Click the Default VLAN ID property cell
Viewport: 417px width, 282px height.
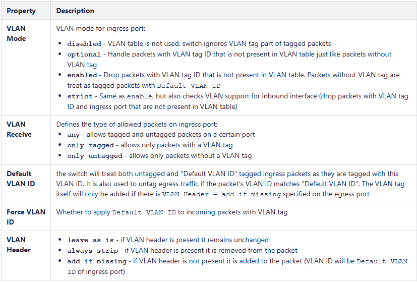(x=21, y=179)
